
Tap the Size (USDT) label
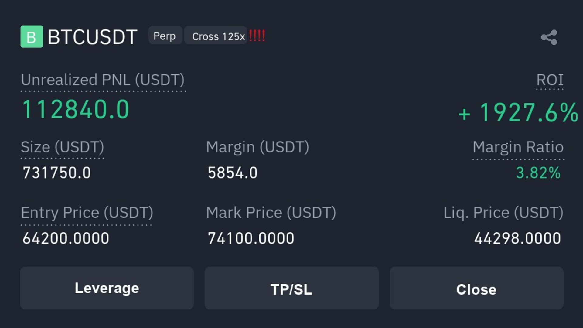[x=62, y=147]
